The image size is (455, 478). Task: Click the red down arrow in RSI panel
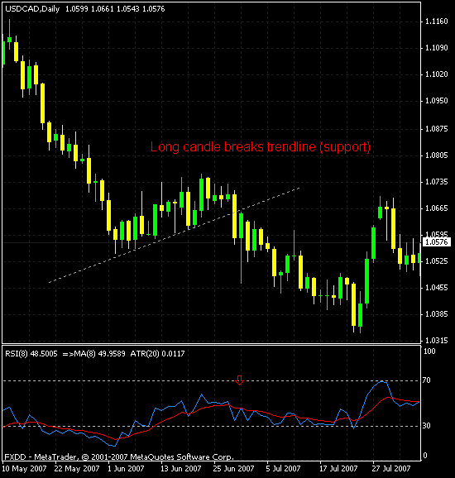(x=239, y=380)
